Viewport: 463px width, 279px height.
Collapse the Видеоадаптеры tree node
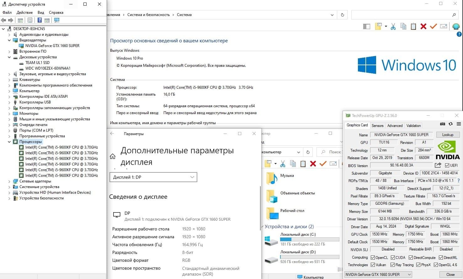[x=9, y=40]
